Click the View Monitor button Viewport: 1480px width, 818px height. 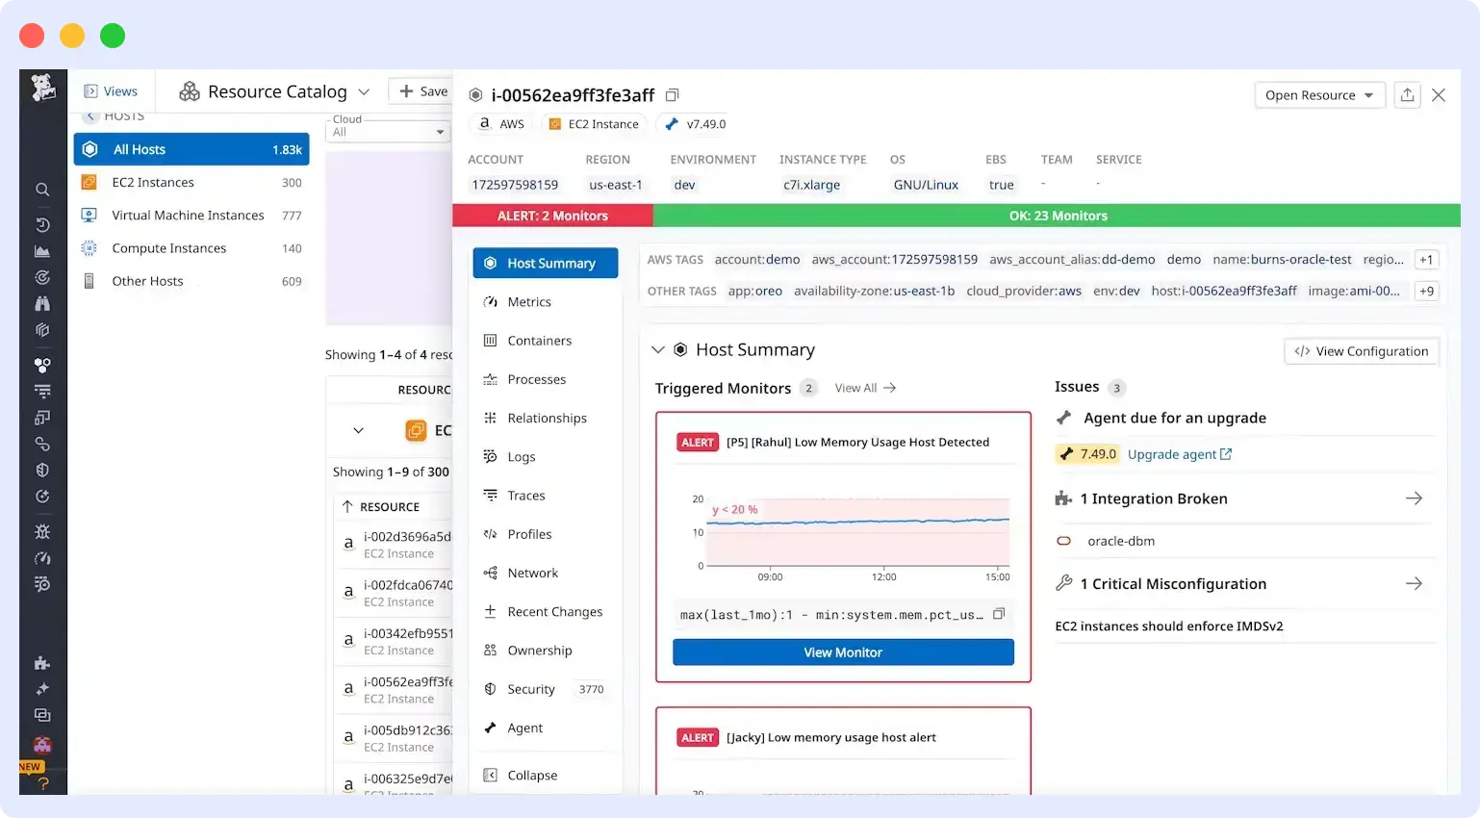click(843, 652)
